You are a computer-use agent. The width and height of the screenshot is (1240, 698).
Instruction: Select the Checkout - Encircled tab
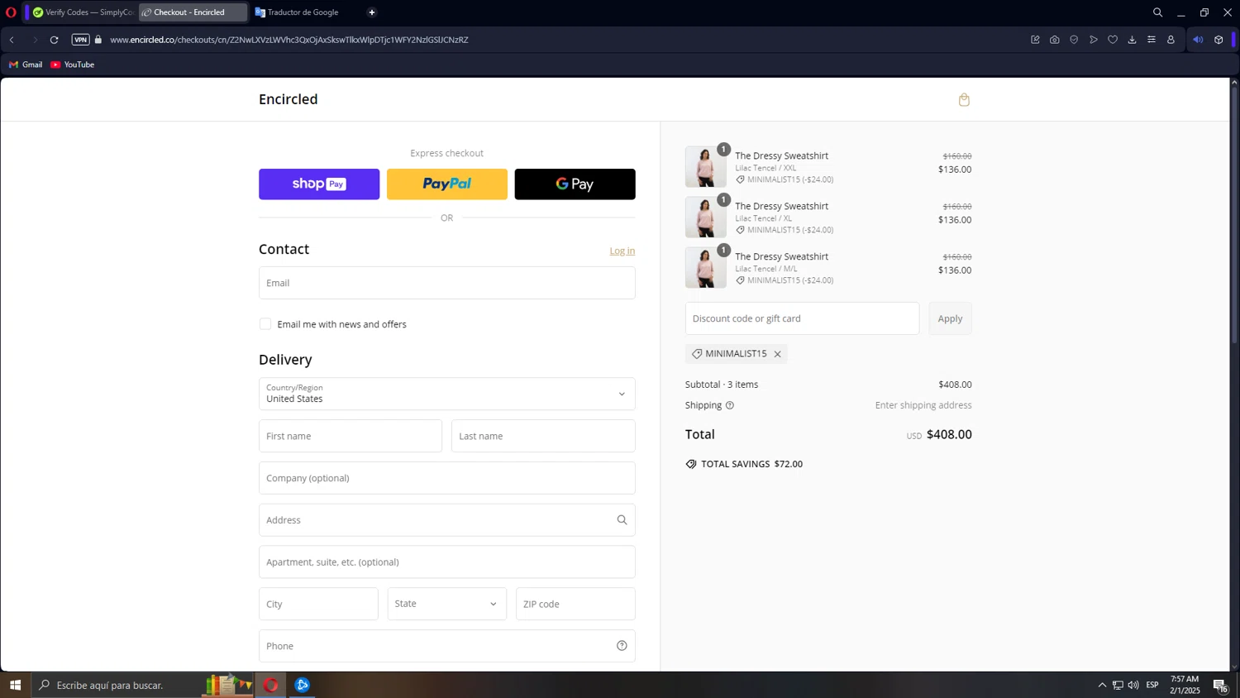pyautogui.click(x=193, y=12)
